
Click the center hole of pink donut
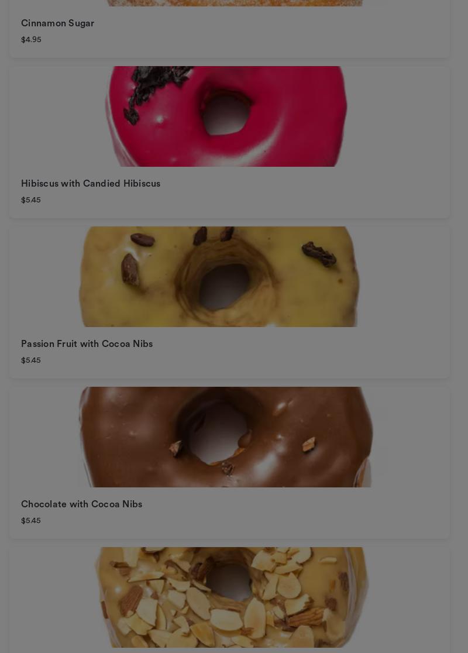pos(226,115)
